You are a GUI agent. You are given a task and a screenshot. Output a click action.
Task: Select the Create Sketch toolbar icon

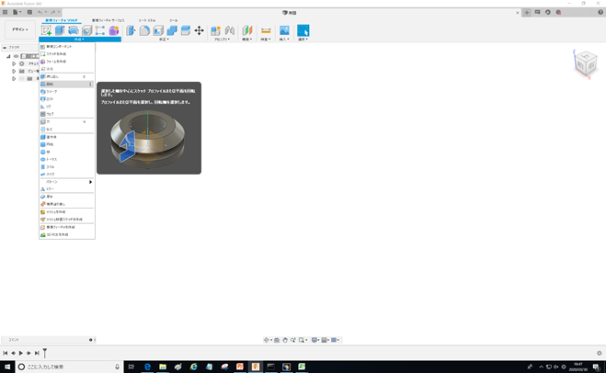tap(46, 30)
